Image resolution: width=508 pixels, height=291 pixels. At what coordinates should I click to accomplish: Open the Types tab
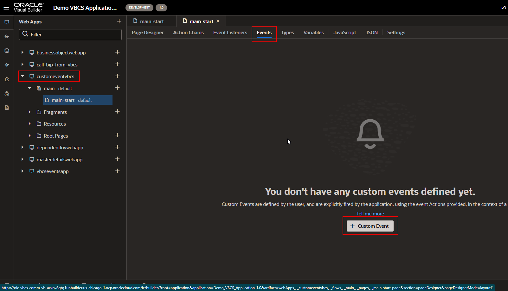coord(287,33)
